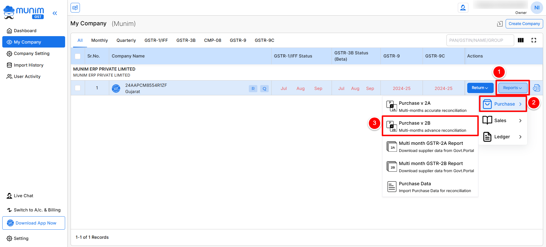Open the Reports dropdown button
This screenshot has width=546, height=247.
click(513, 88)
